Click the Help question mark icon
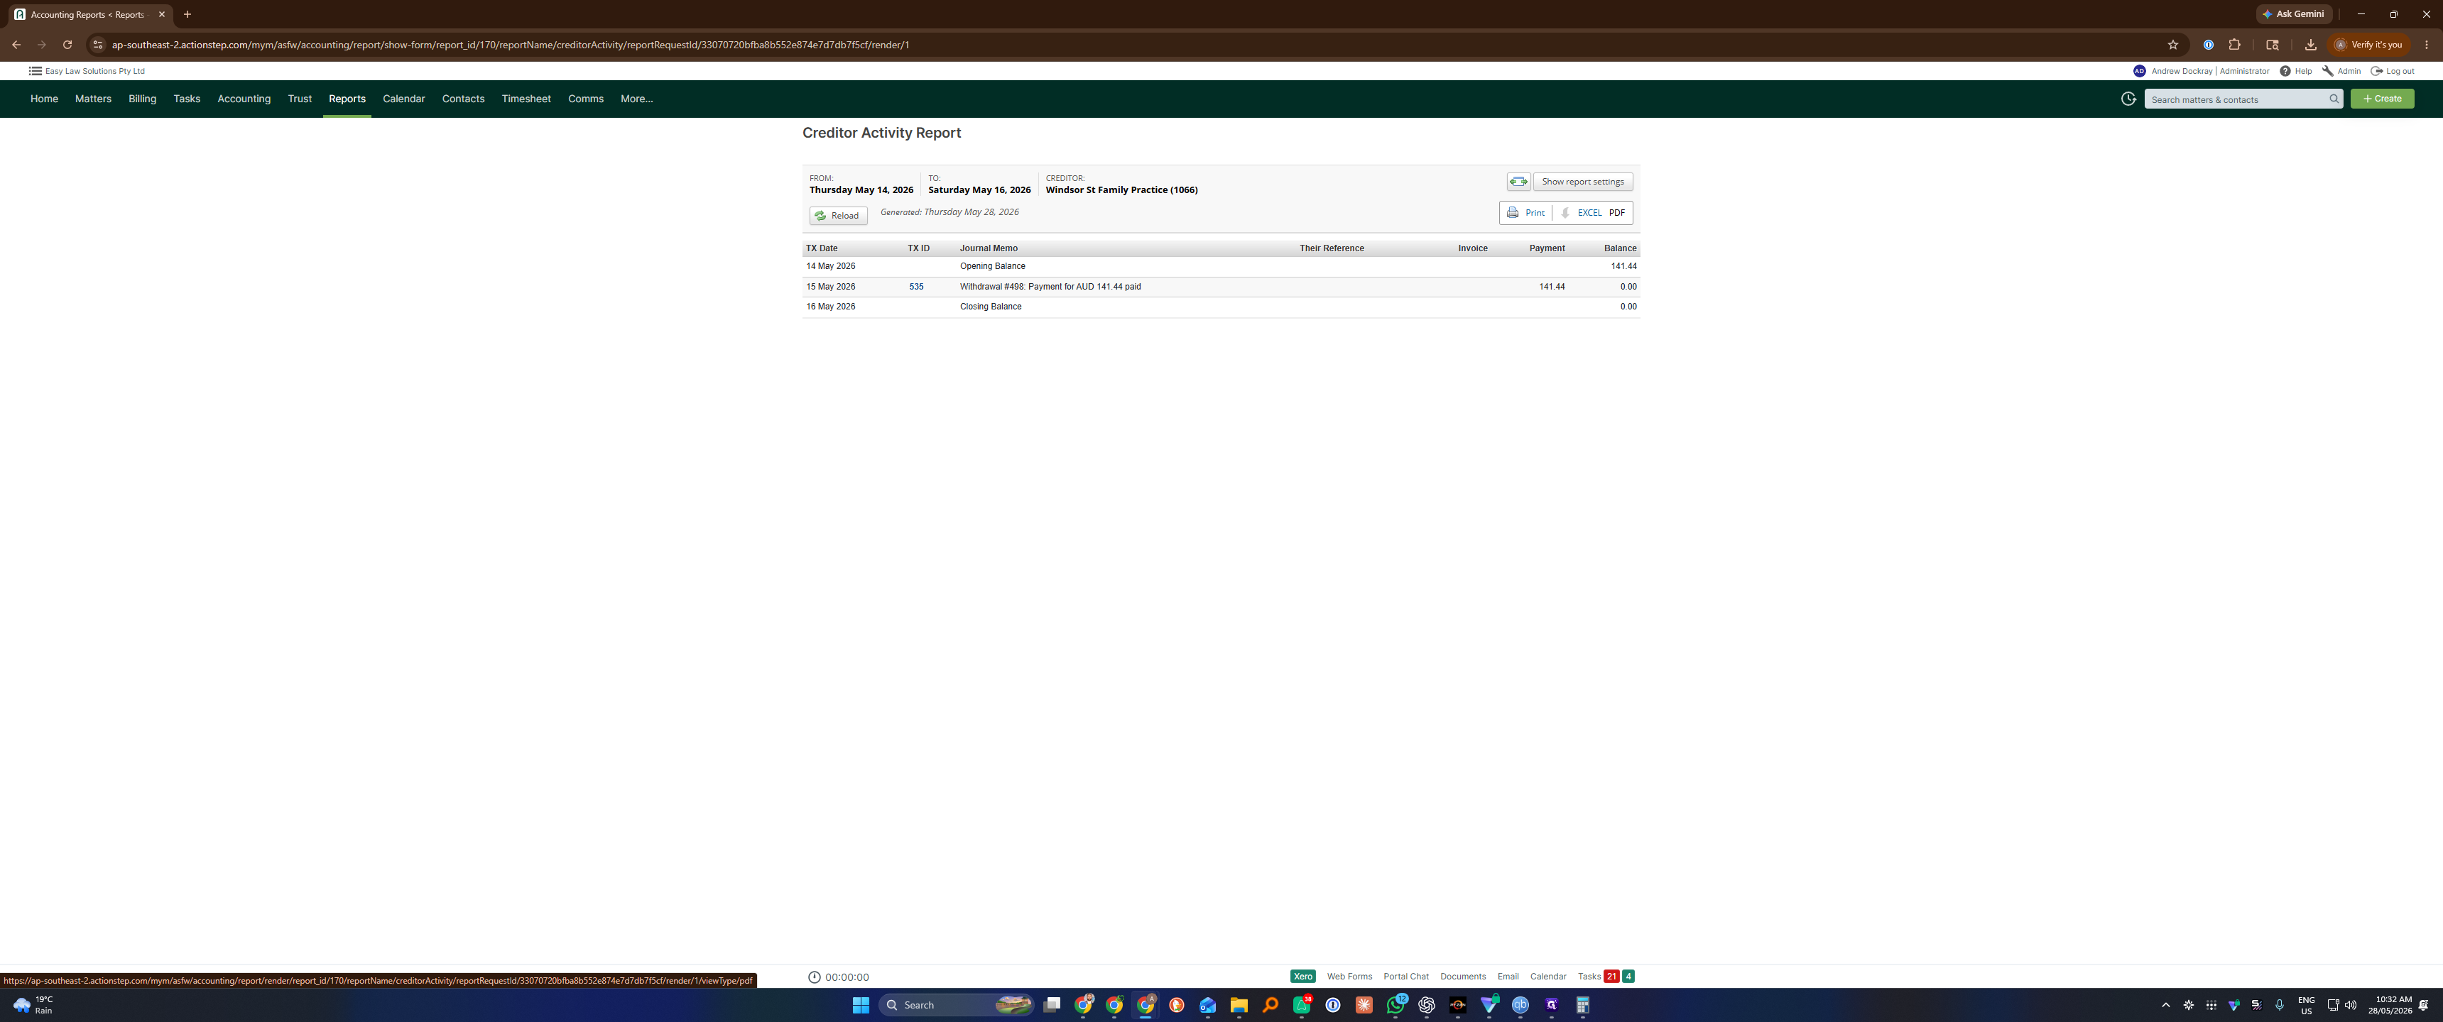Screen dimensions: 2443x1022 2285,71
